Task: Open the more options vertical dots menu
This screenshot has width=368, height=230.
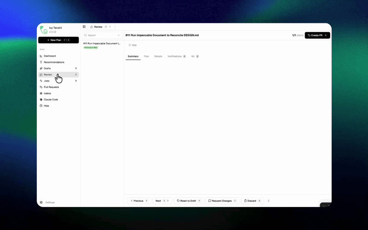Action: coord(269,201)
